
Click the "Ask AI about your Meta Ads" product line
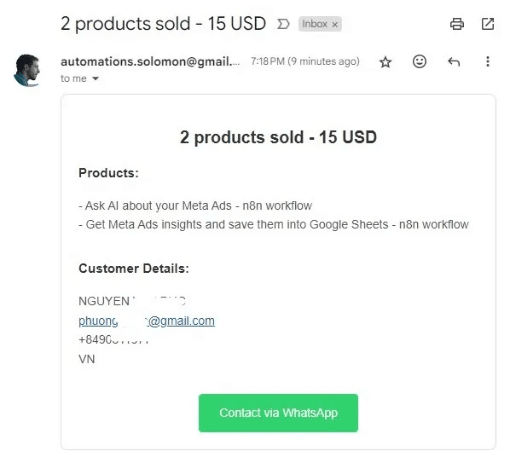coord(195,205)
